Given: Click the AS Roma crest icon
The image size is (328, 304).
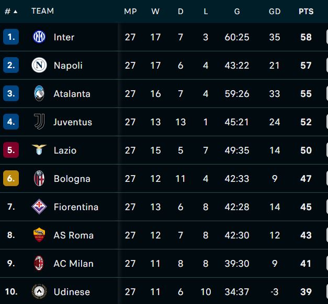Looking at the screenshot, I should tap(39, 235).
